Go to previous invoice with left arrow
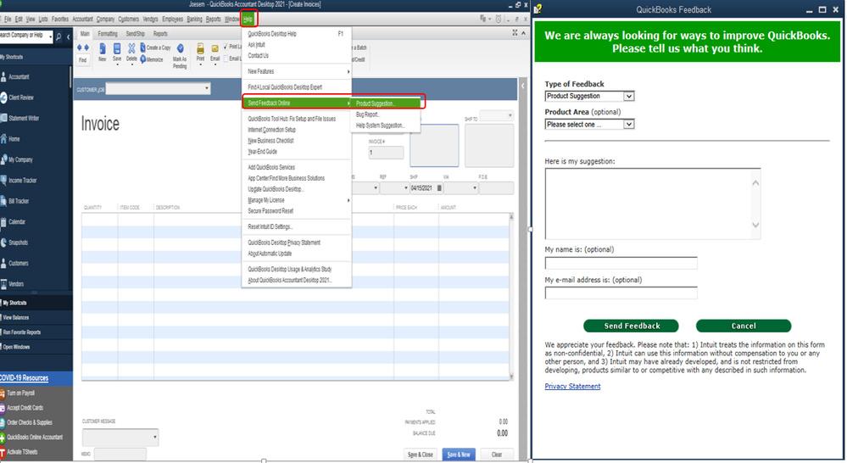The height and width of the screenshot is (463, 847). (80, 47)
